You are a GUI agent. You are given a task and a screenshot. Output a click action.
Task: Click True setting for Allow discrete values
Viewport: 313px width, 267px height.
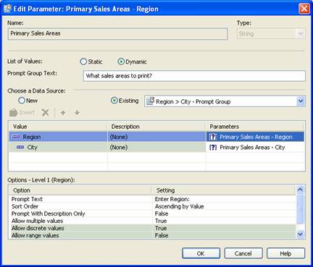tap(161, 228)
